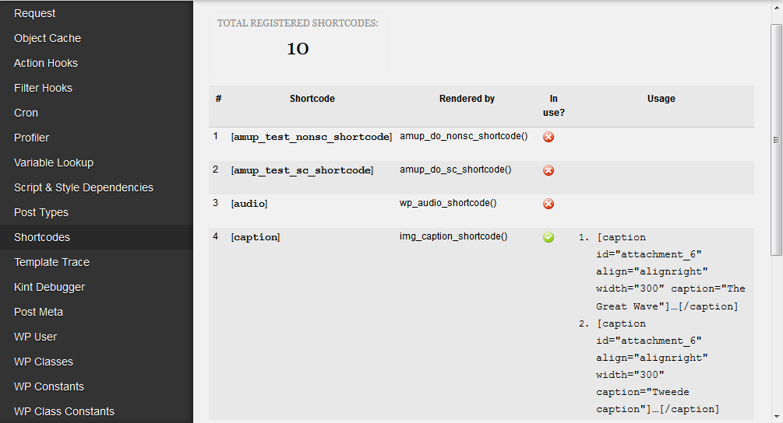Open the Shortcodes panel in sidebar
The width and height of the screenshot is (783, 423).
[42, 237]
